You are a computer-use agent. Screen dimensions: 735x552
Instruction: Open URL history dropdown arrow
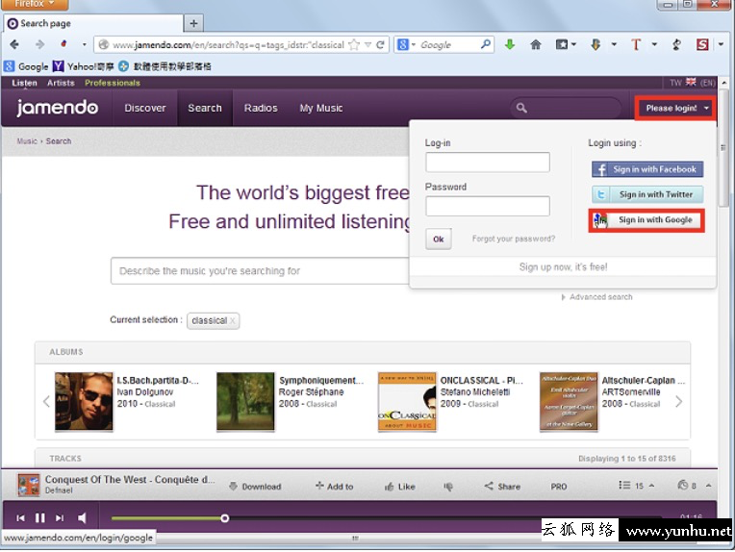367,45
